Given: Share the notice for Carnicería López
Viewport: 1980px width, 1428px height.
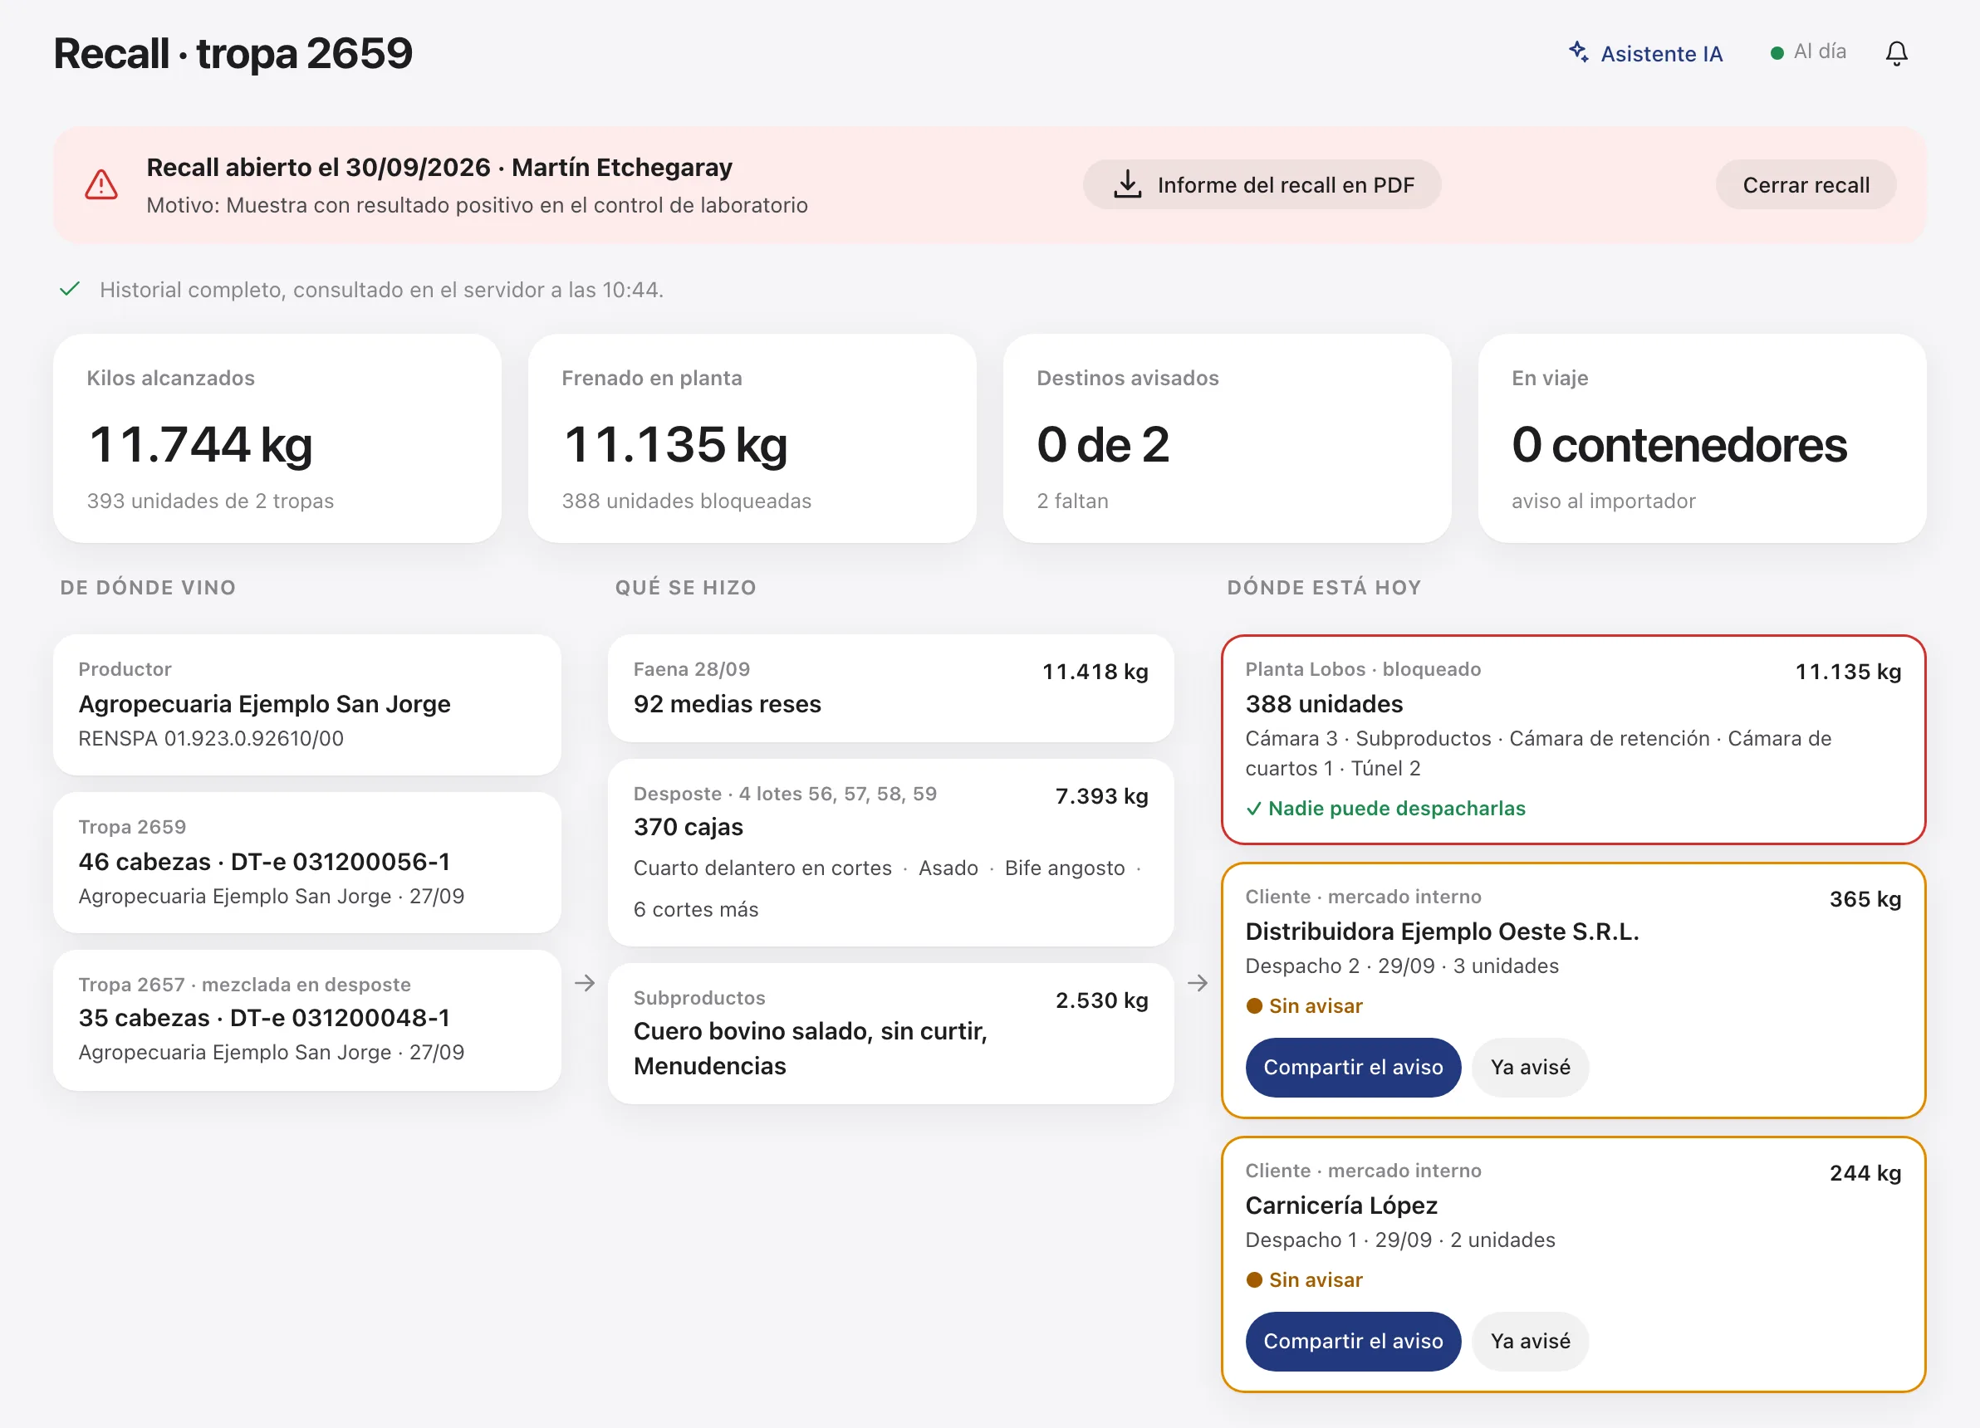Looking at the screenshot, I should tap(1352, 1341).
